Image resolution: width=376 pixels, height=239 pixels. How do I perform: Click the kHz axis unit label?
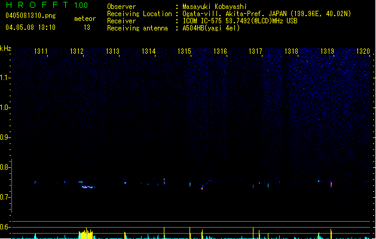[x=5, y=48]
